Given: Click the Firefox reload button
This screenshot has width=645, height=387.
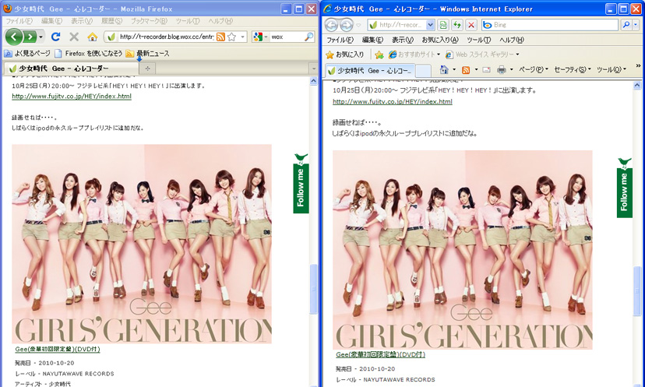Looking at the screenshot, I should tap(55, 37).
